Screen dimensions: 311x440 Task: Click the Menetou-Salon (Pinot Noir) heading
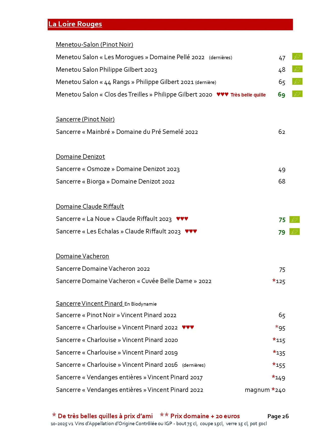(x=94, y=45)
